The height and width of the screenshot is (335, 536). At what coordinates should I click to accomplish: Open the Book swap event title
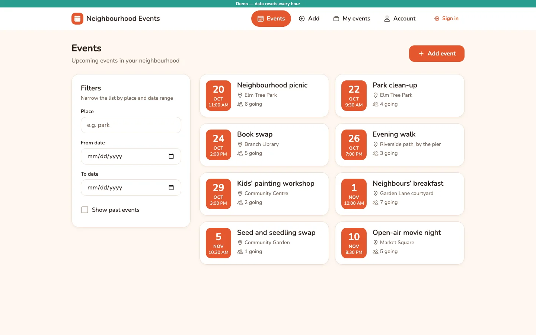tap(255, 134)
